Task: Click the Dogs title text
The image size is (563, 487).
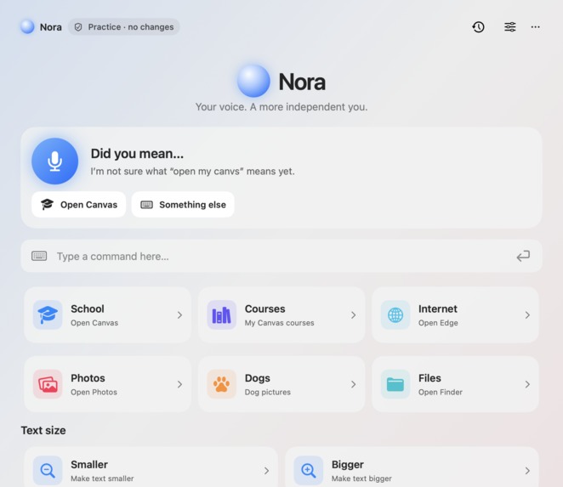Action: [258, 378]
